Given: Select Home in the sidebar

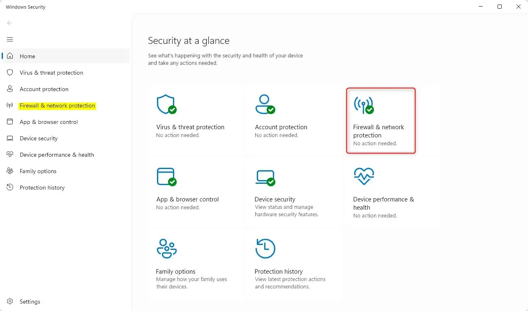Looking at the screenshot, I should 66,56.
